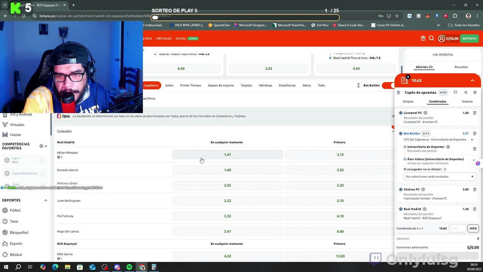Image resolution: width=483 pixels, height=272 pixels.
Task: Select Vinícius Júnior first scorer odds 5.20
Action: click(x=340, y=185)
